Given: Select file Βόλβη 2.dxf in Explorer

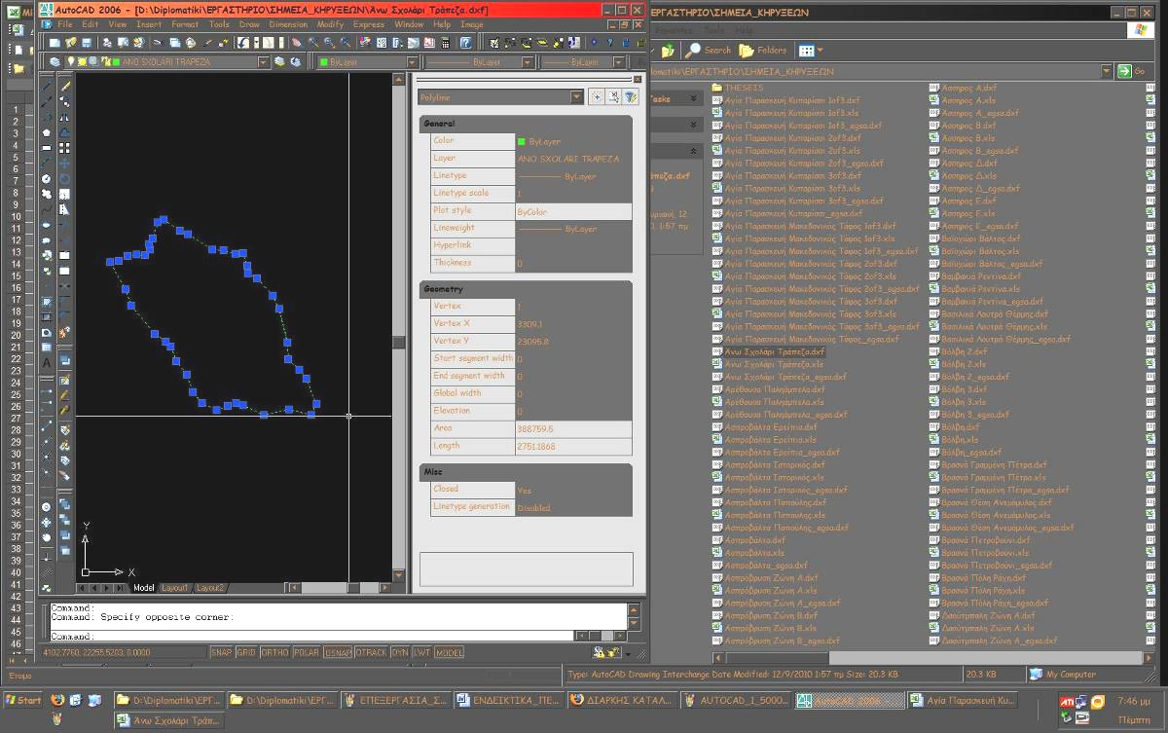Looking at the screenshot, I should (x=964, y=351).
